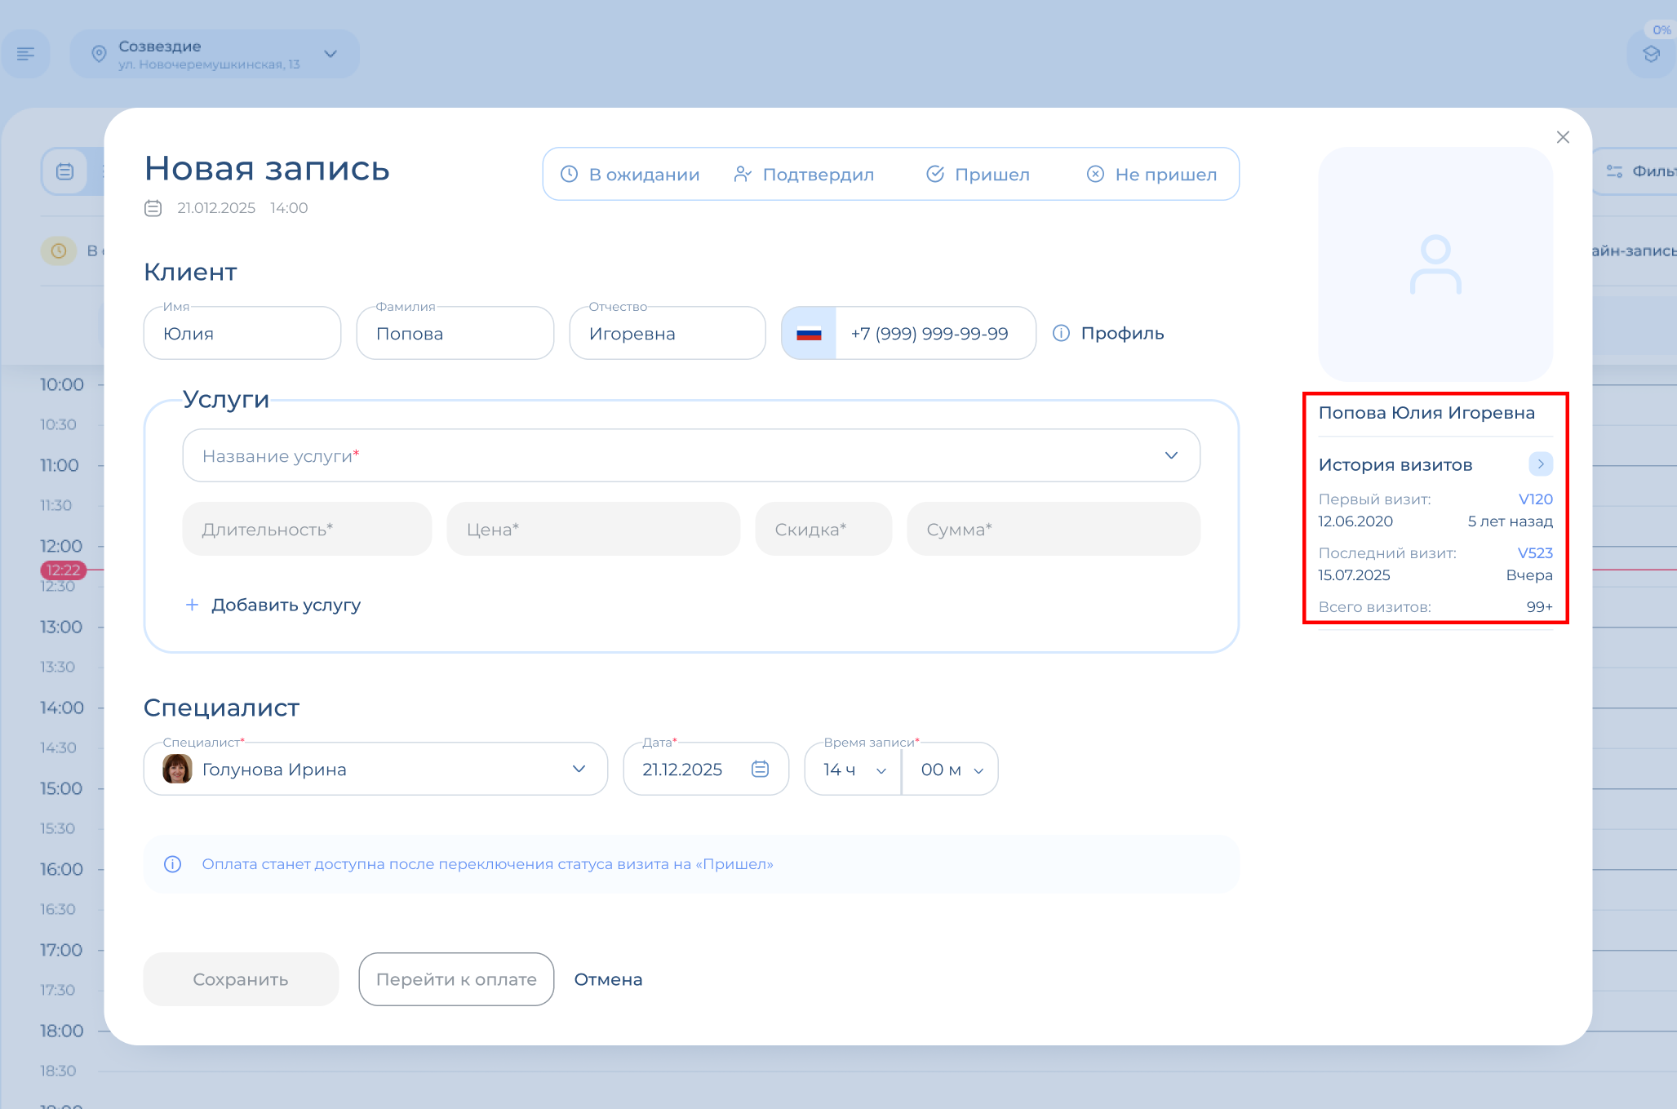Viewport: 1677px width, 1109px height.
Task: Mark visit status as Не пришел
Action: click(1151, 174)
